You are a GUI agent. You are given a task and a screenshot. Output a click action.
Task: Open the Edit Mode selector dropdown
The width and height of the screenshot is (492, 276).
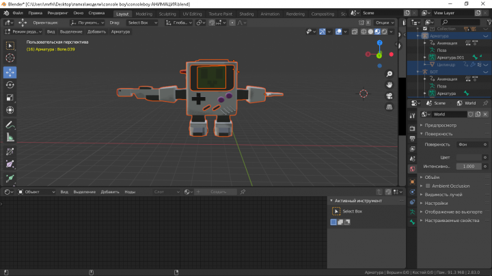tap(23, 31)
